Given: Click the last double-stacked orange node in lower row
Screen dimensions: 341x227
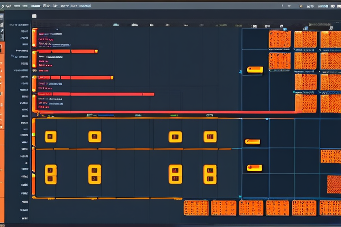Looking at the screenshot, I should 210,174.
